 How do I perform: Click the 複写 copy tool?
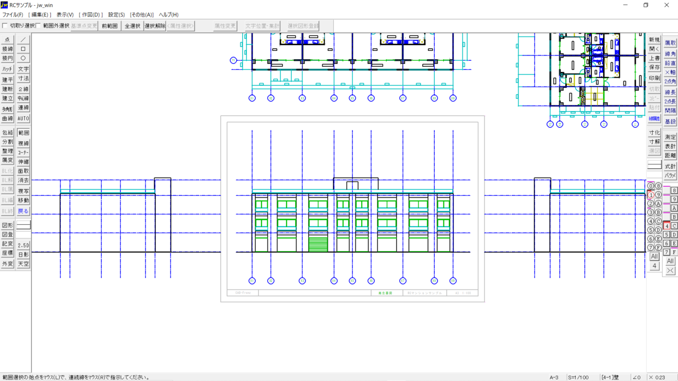(x=23, y=191)
